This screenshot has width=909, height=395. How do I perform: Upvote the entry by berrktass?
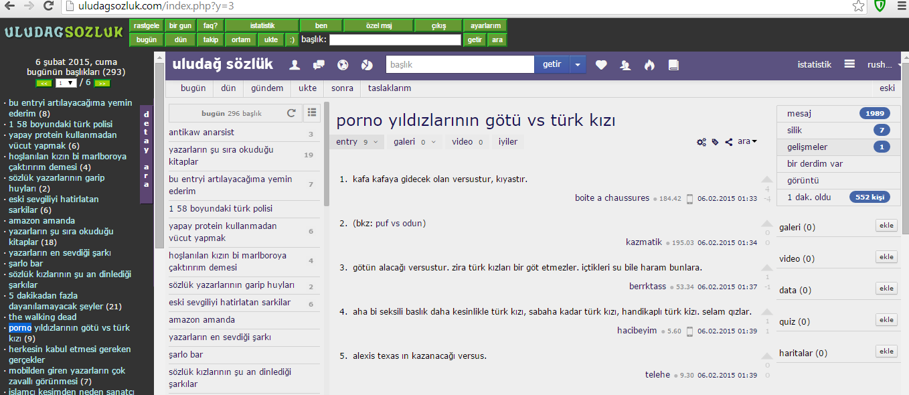point(767,268)
